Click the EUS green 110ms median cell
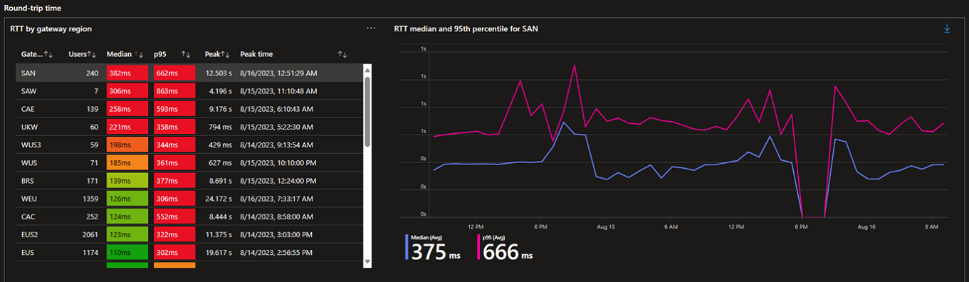969x282 pixels. pyautogui.click(x=127, y=252)
